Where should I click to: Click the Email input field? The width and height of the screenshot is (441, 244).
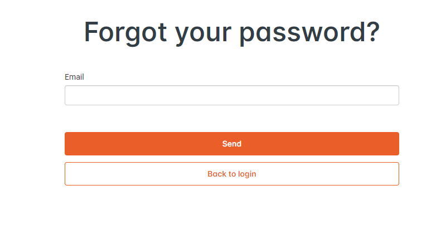[x=231, y=95]
